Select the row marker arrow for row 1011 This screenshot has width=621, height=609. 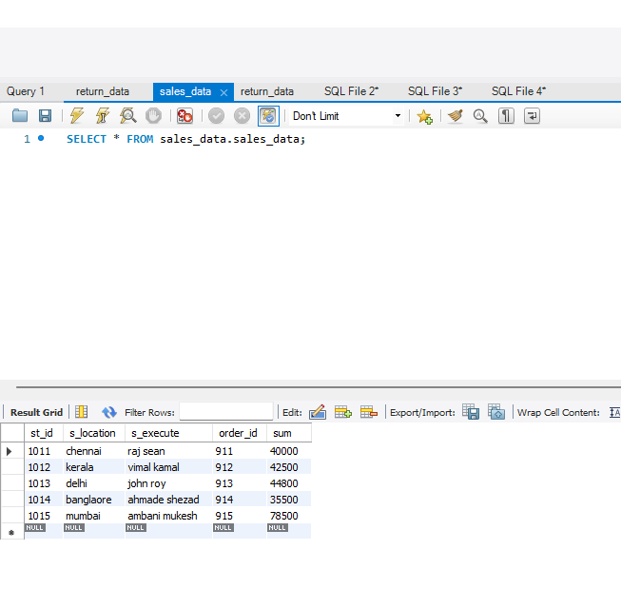pyautogui.click(x=10, y=451)
